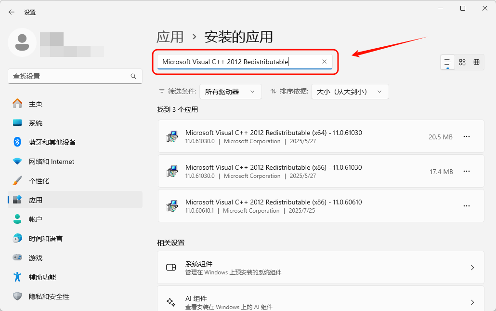Click the 应用 breadcrumb link
Viewport: 496px width, 311px height.
tap(170, 37)
